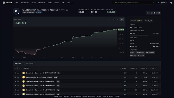Open the Shares column filter
This screenshot has height=98, width=174.
click(x=129, y=68)
